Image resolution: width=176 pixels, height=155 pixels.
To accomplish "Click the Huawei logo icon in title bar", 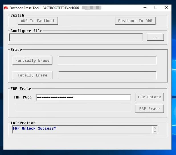I will click(6, 8).
